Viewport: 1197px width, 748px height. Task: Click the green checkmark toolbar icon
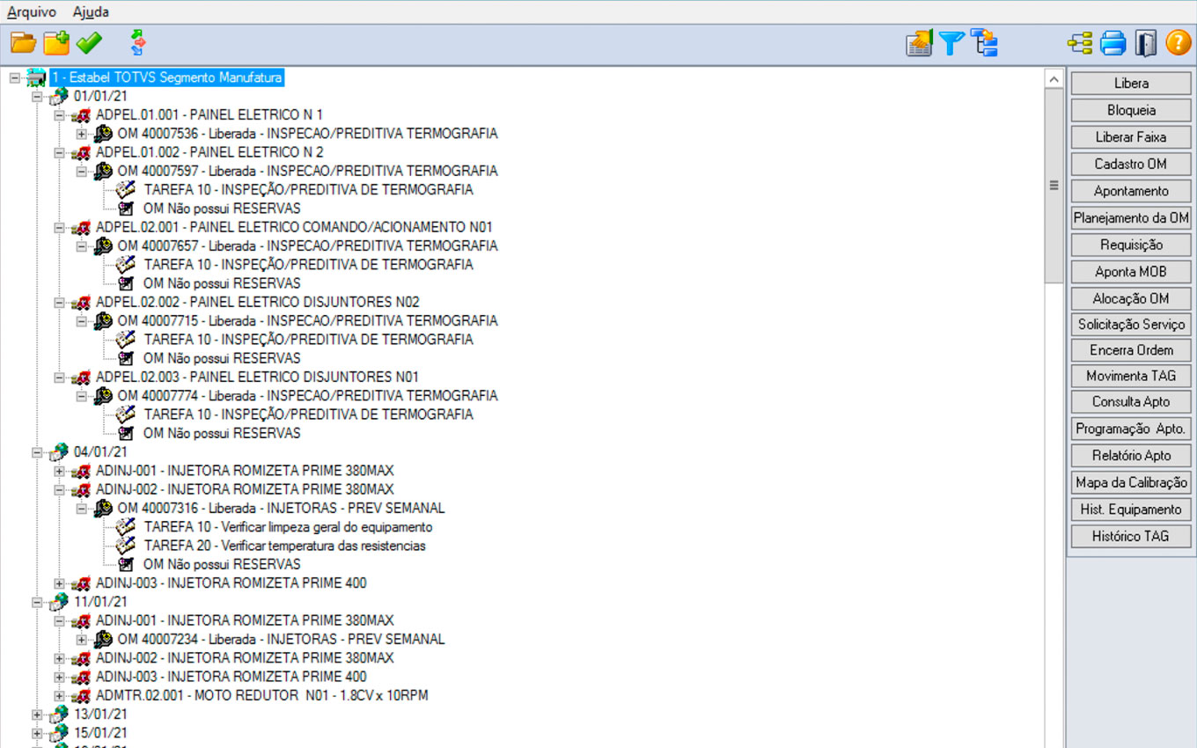pyautogui.click(x=89, y=42)
